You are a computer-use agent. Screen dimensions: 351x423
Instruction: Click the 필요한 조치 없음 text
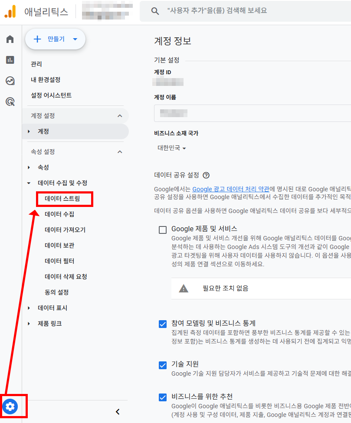click(226, 289)
